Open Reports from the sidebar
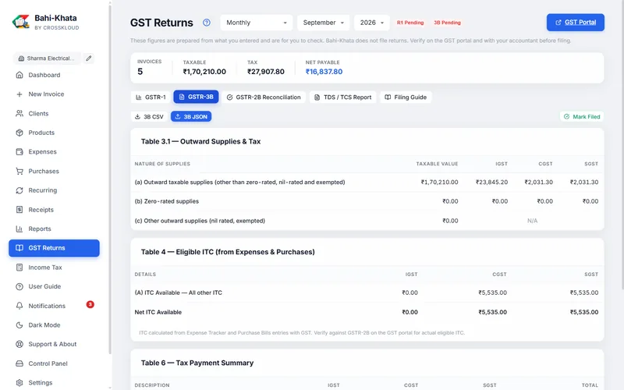This screenshot has width=624, height=390. tap(54, 229)
